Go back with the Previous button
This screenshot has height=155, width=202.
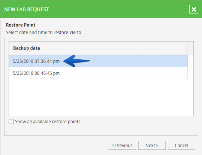pos(122,145)
